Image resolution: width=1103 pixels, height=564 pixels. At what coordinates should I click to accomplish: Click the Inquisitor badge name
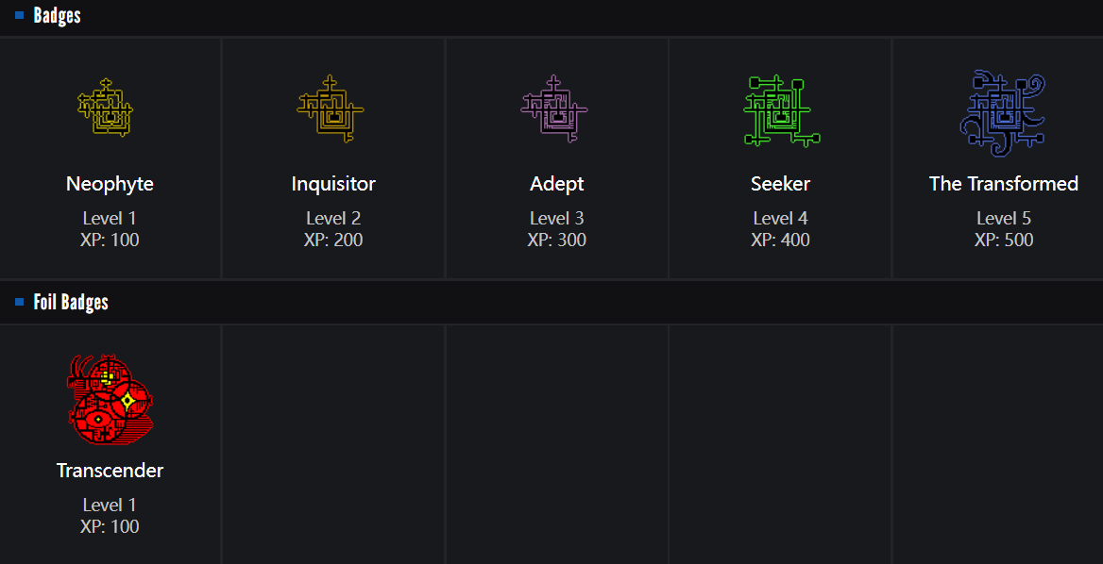coord(333,184)
